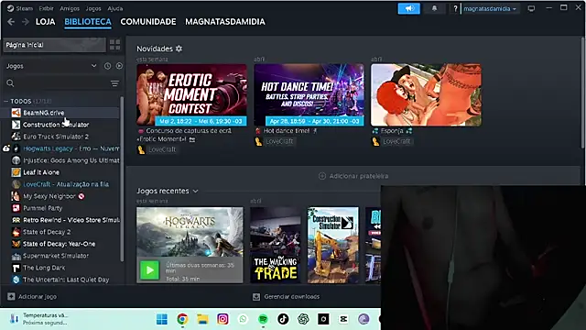Open Instagram from the taskbar
This screenshot has width=586, height=330.
(x=222, y=319)
